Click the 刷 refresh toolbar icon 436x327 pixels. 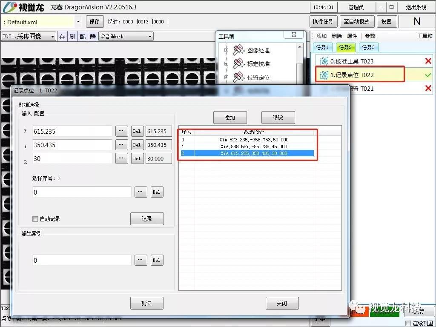72,37
